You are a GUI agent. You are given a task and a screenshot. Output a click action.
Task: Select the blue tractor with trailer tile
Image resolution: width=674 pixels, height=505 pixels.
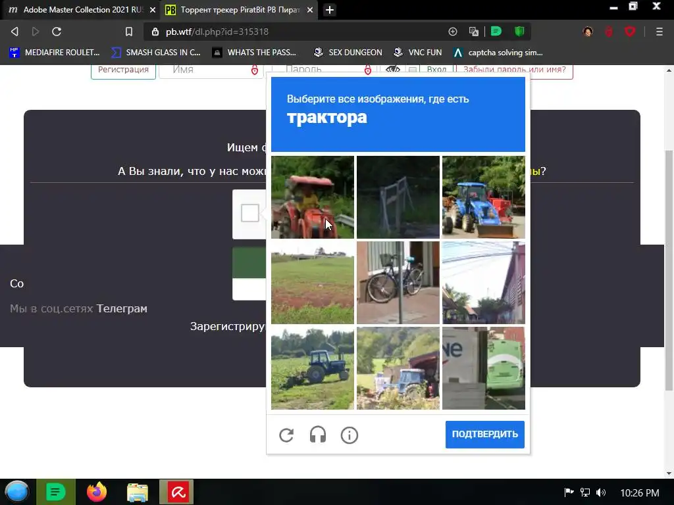tap(398, 368)
